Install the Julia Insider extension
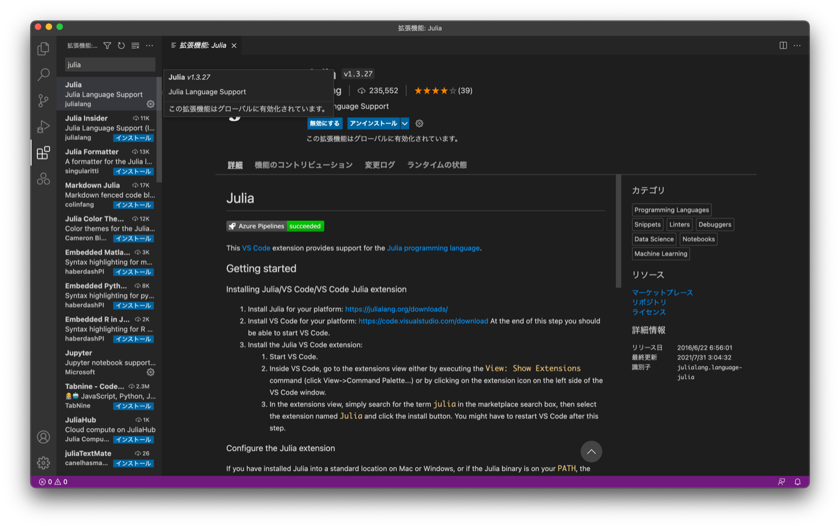The image size is (840, 528). coord(134,138)
